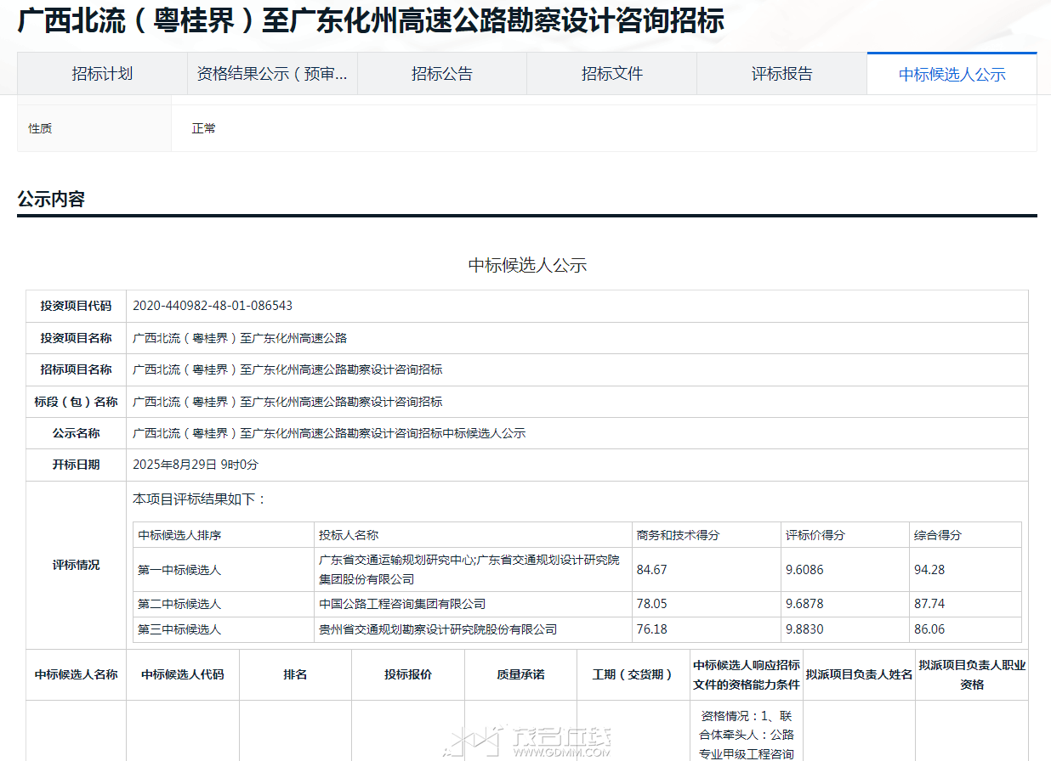
Task: Click the 商务和技术得分 column header
Action: (x=678, y=535)
